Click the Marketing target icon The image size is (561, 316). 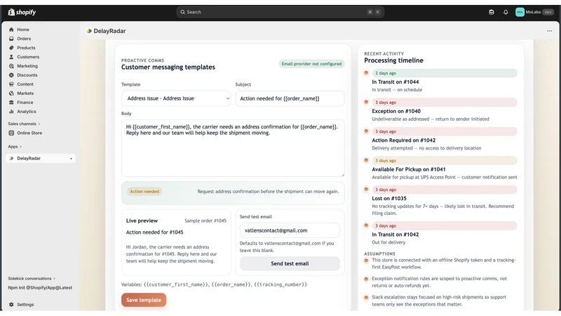11,66
